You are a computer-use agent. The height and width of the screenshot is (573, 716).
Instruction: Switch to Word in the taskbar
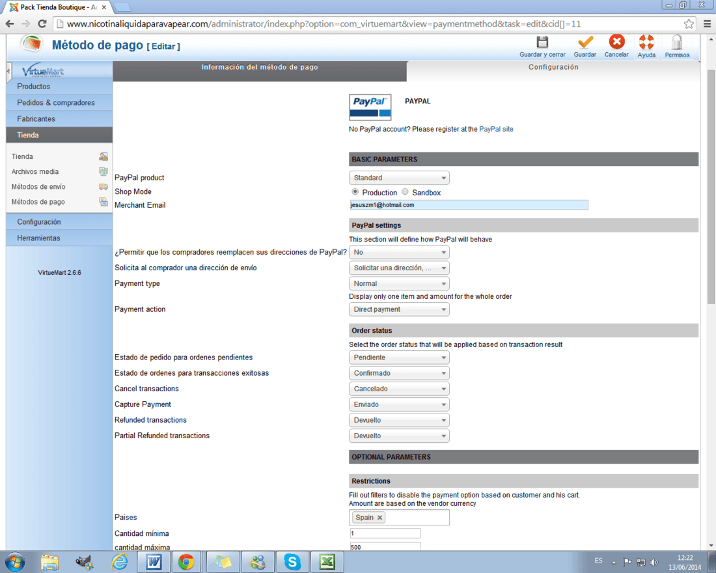[x=154, y=562]
